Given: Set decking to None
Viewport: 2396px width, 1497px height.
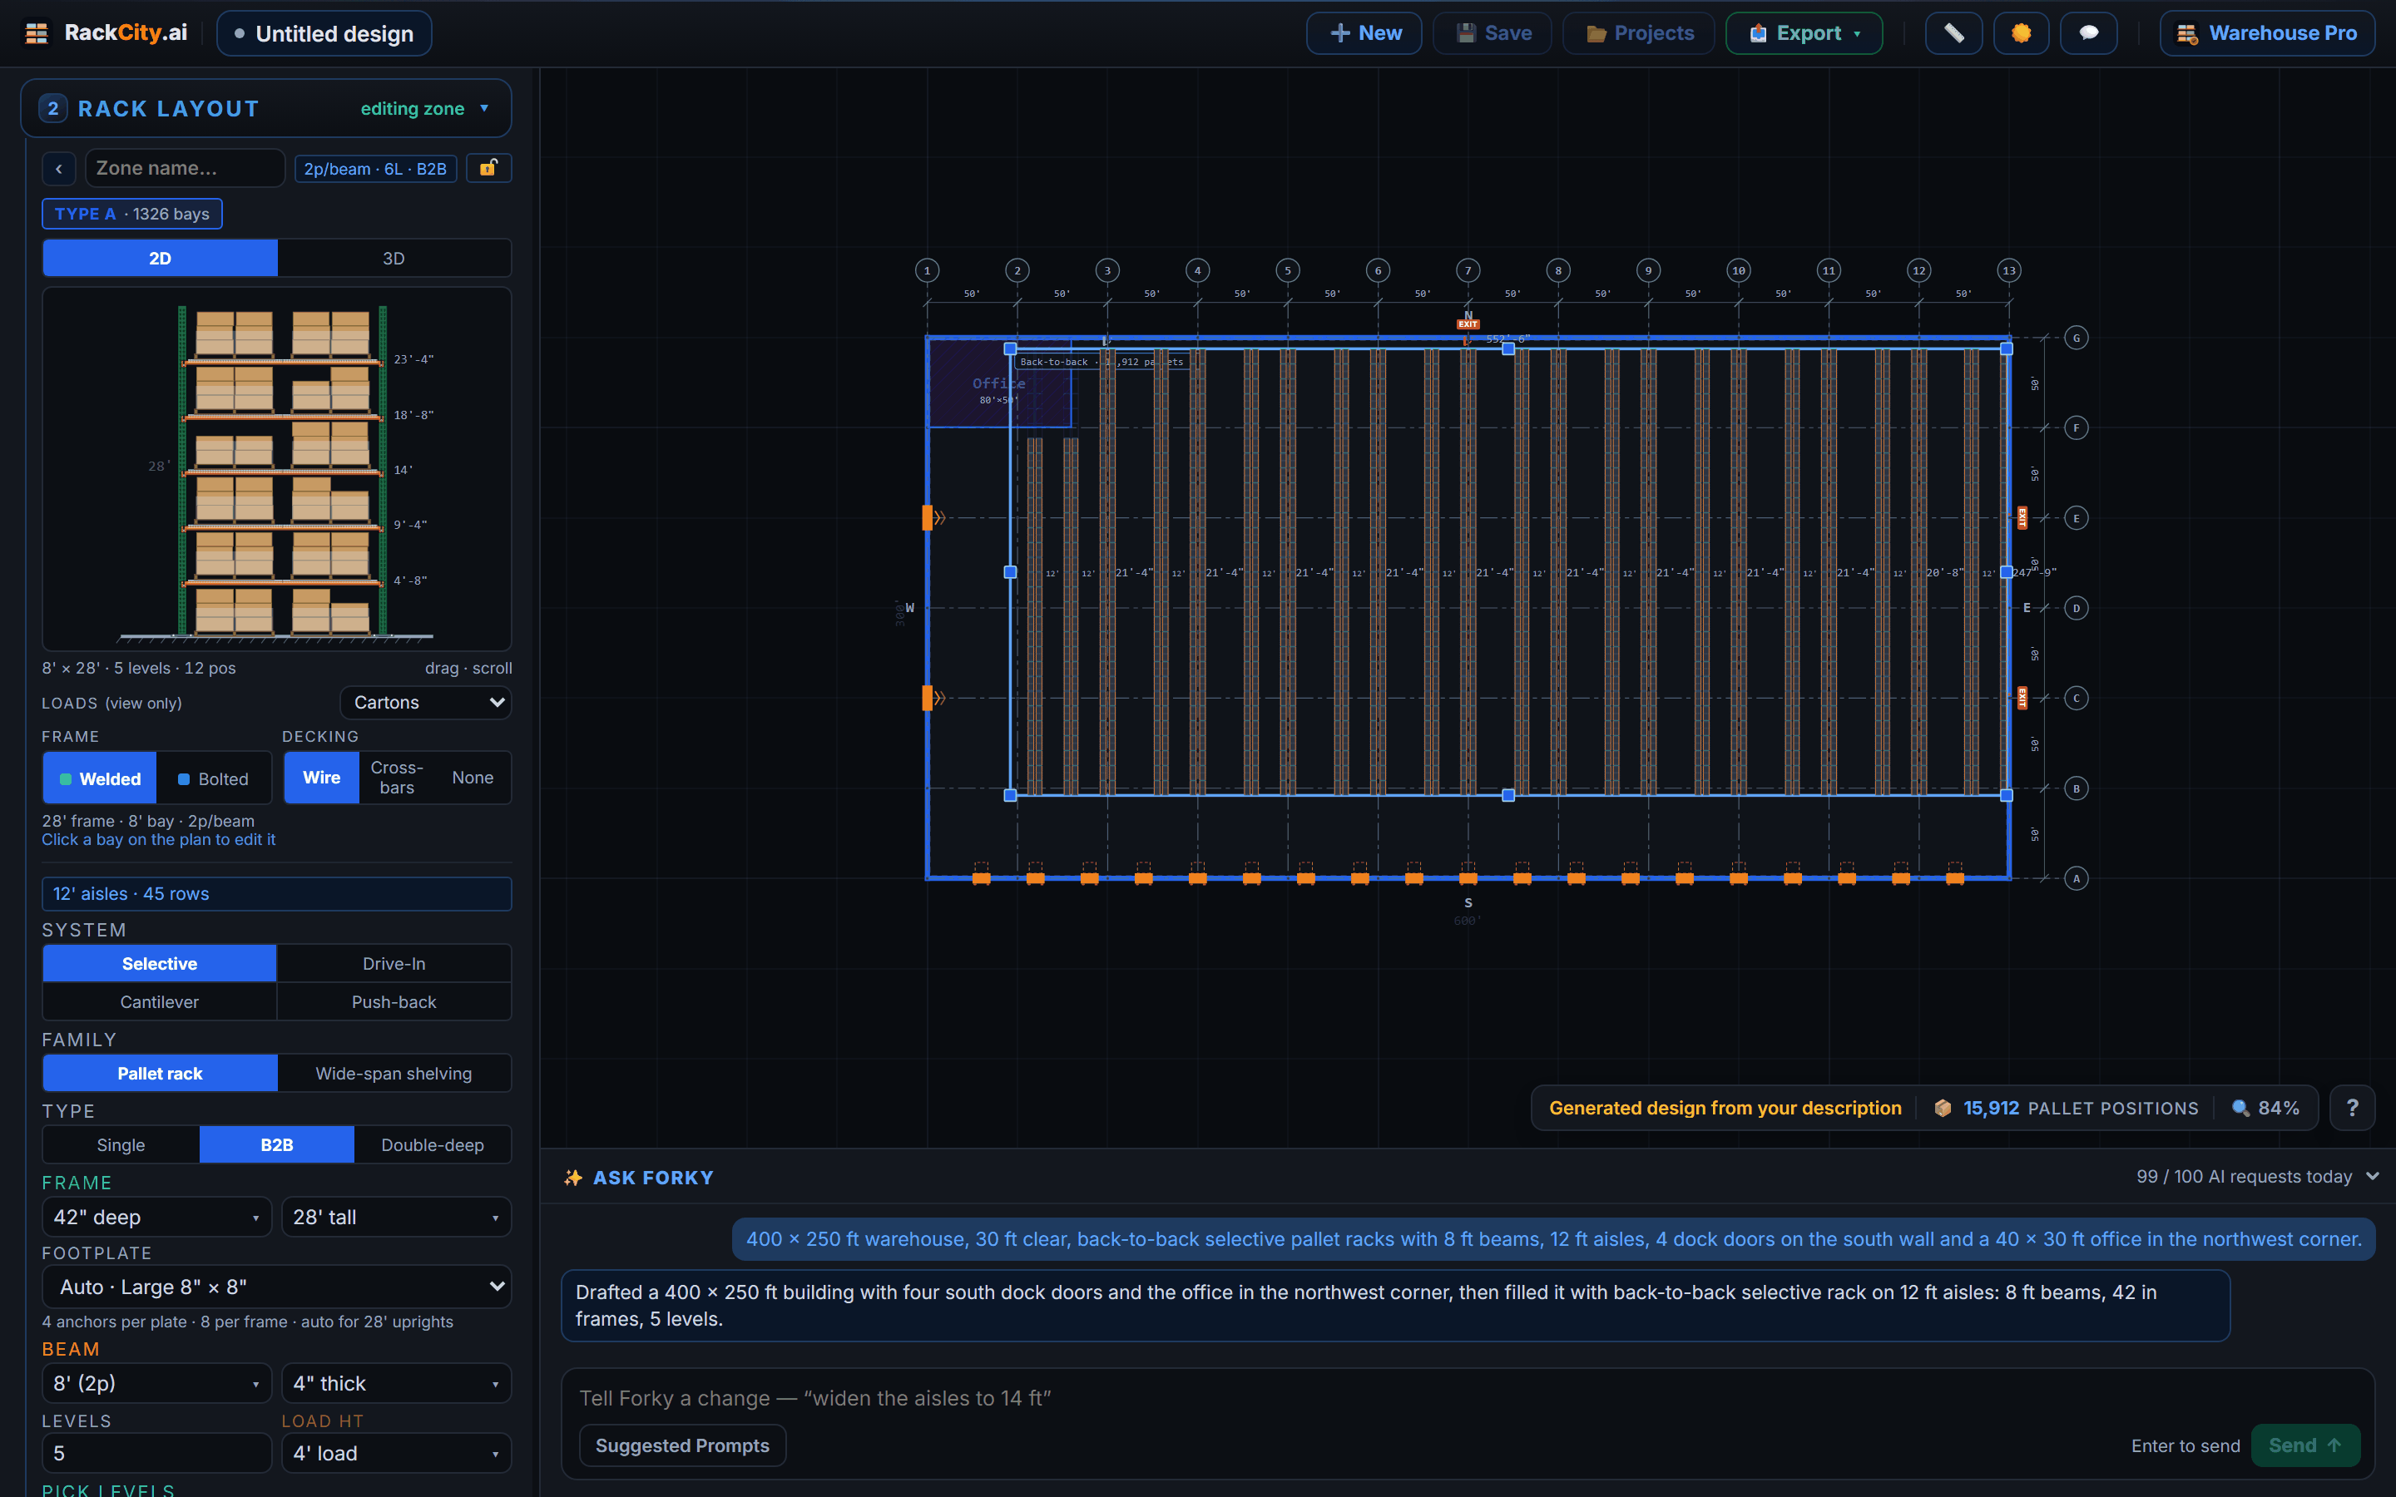Looking at the screenshot, I should (x=473, y=778).
